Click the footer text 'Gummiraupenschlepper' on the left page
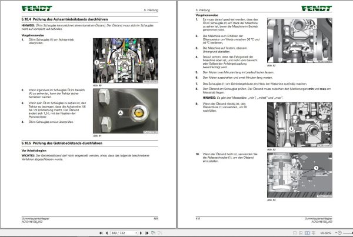The image size is (353, 237). pos(35,219)
